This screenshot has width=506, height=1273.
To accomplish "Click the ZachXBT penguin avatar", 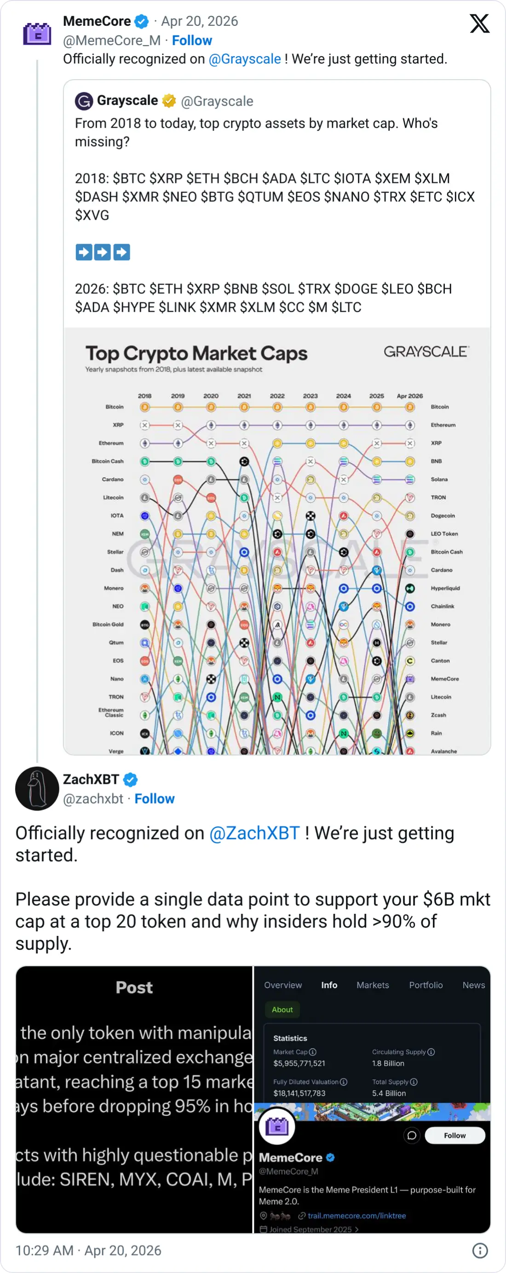I will coord(37,788).
